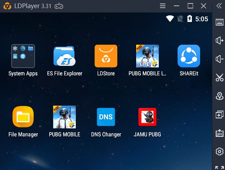Open the LDPlayer hamburger menu
This screenshot has height=170, width=225.
tap(163, 6)
